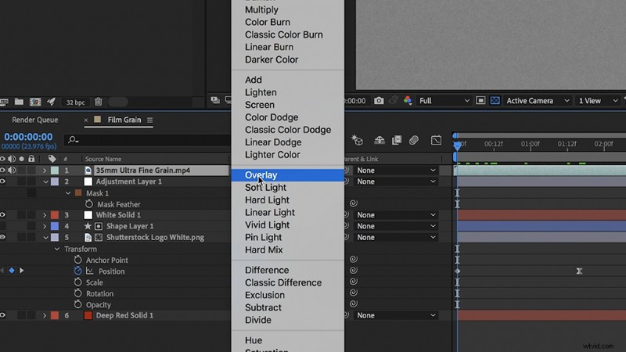The height and width of the screenshot is (352, 626).
Task: Click the 0:00:00:00 current timecode
Action: [x=28, y=137]
